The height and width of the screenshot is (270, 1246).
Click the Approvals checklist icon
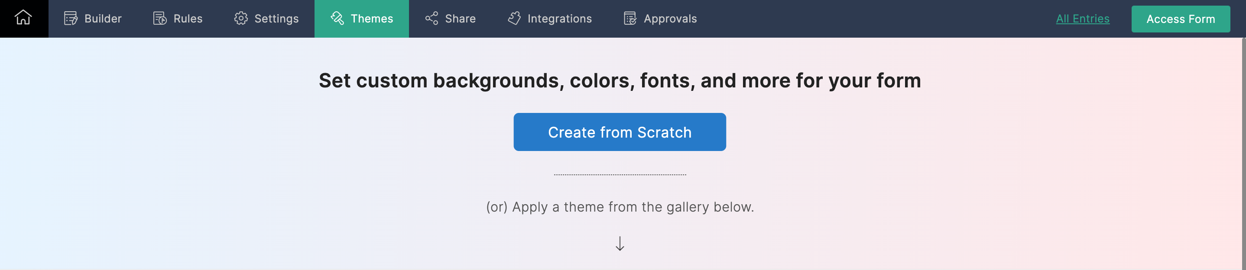630,18
